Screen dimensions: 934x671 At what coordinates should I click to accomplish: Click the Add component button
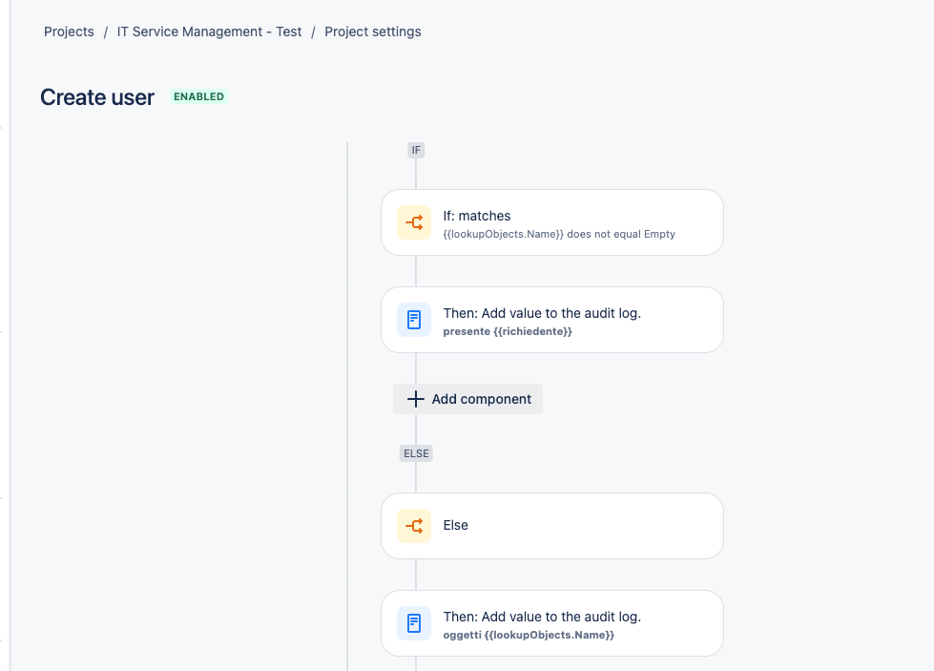click(467, 399)
